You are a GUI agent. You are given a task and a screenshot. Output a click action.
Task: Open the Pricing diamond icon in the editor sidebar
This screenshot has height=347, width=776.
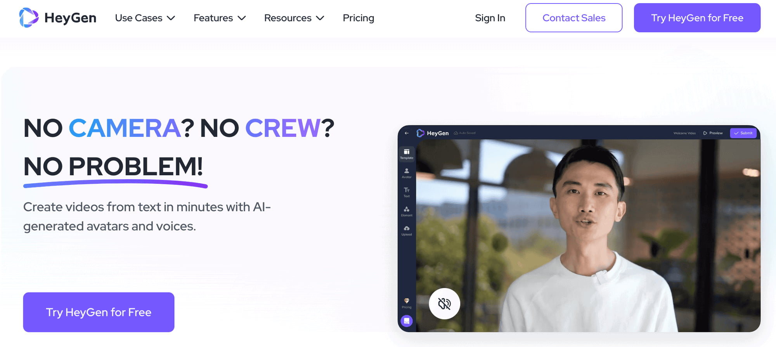(x=407, y=303)
